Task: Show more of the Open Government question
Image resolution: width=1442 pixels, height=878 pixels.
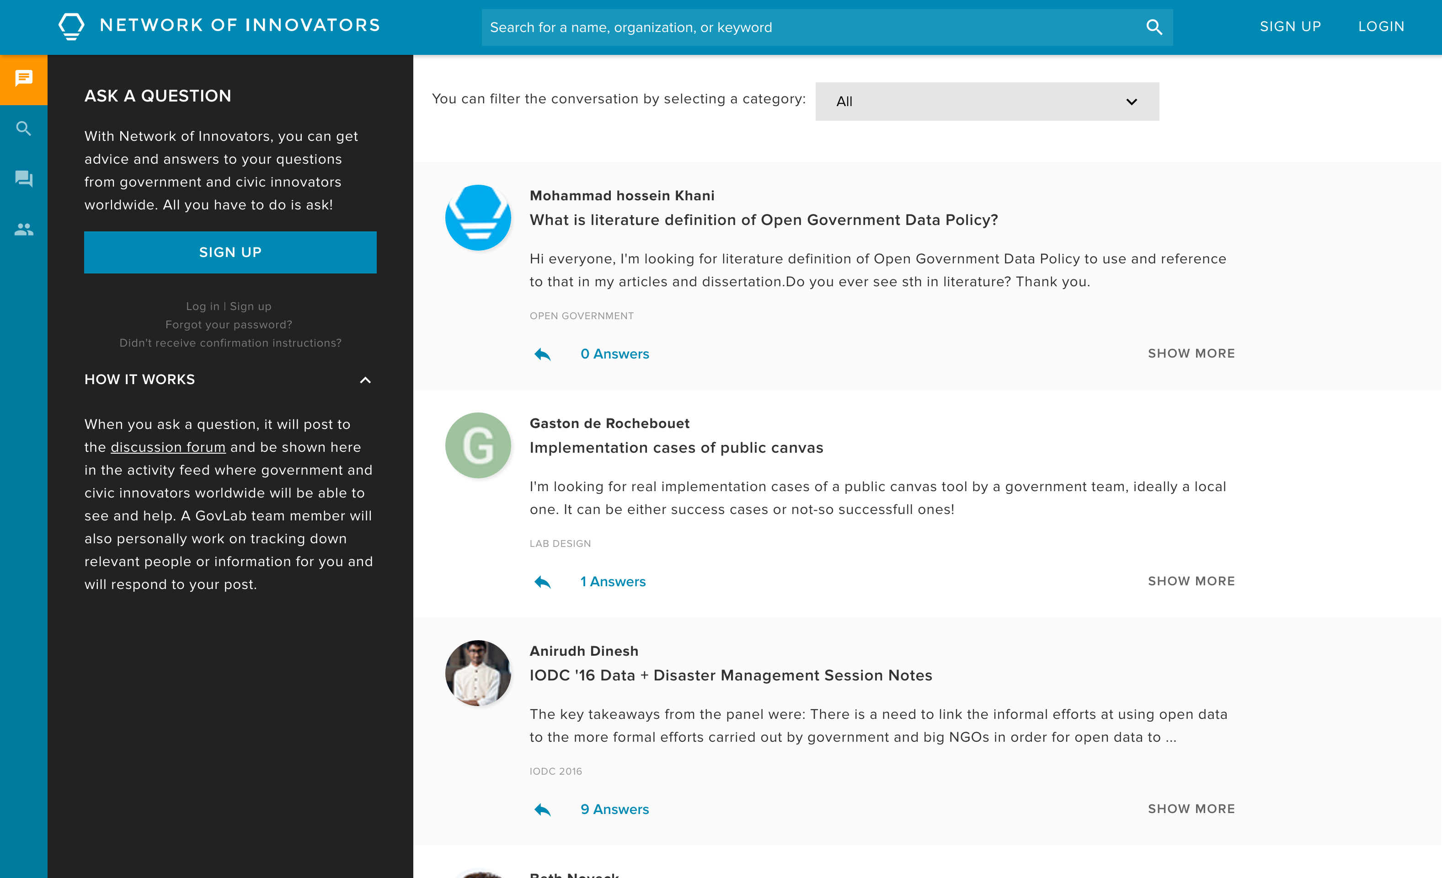Action: [1191, 353]
